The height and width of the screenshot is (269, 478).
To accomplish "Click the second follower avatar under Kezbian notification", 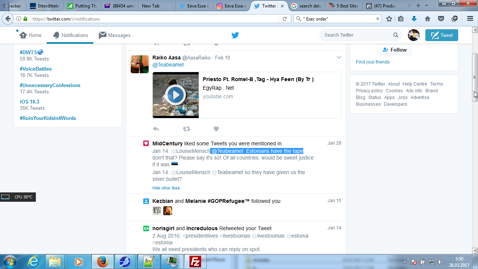I will (x=168, y=211).
